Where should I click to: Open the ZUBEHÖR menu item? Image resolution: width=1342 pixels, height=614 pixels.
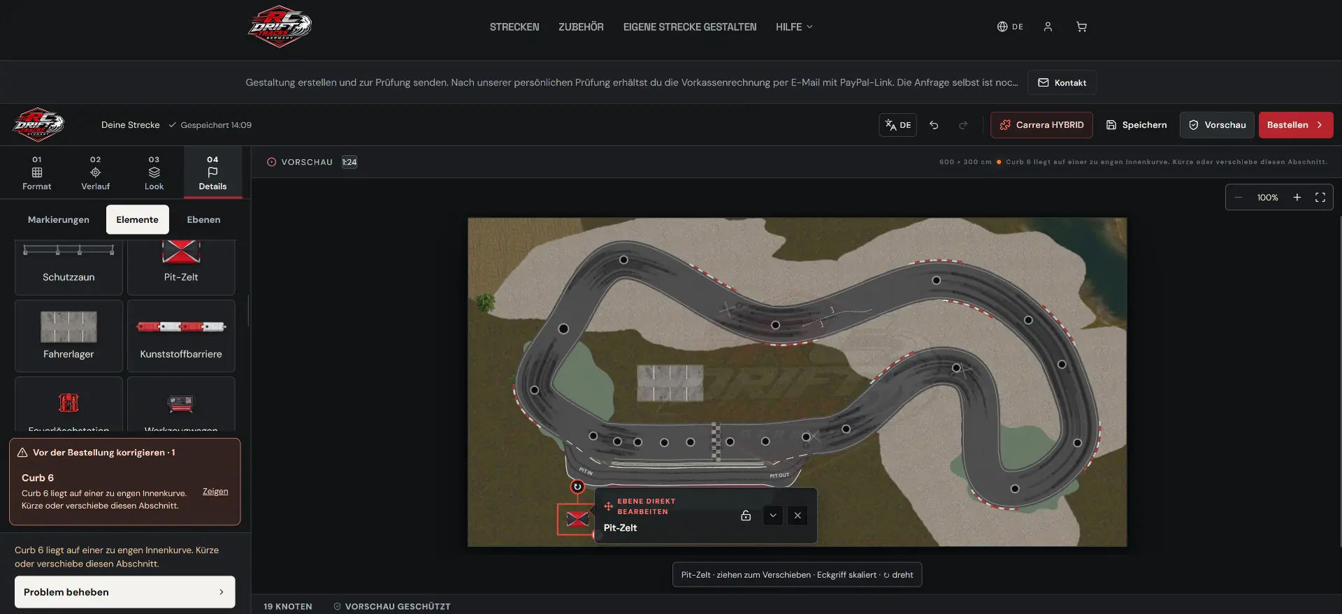[581, 27]
